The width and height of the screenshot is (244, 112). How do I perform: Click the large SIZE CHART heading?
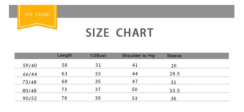tap(120, 33)
